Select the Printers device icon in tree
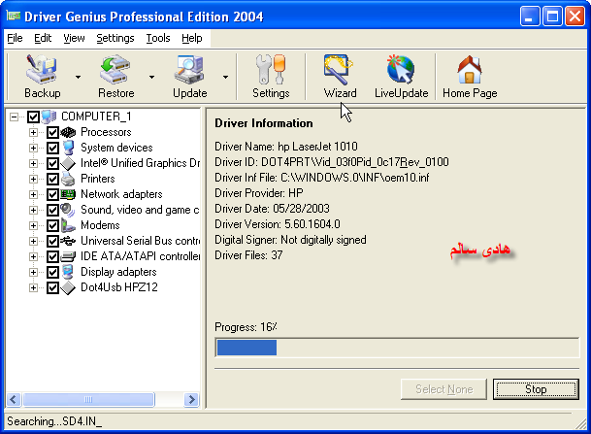The image size is (591, 434). [69, 179]
